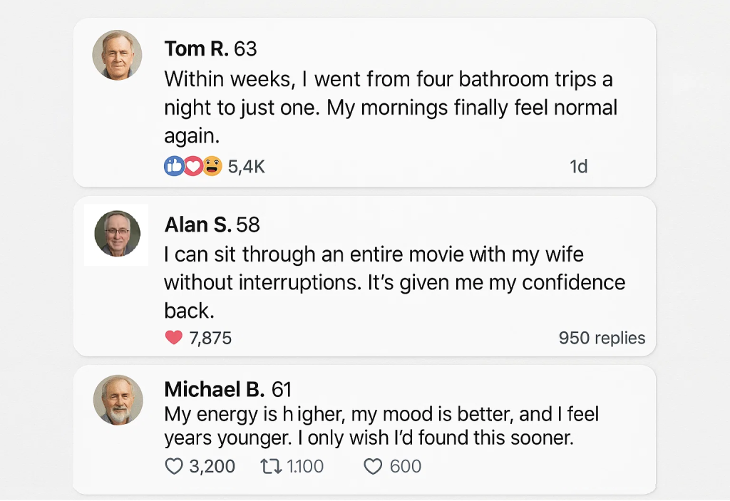The height and width of the screenshot is (501, 730).
Task: Click the second heart icon beside 600
Action: [374, 466]
